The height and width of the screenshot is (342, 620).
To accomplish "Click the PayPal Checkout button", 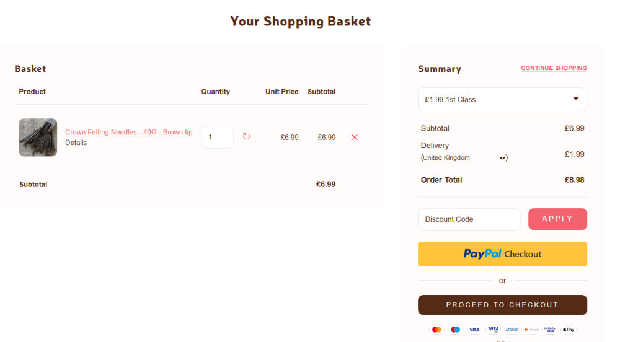I will tap(502, 254).
